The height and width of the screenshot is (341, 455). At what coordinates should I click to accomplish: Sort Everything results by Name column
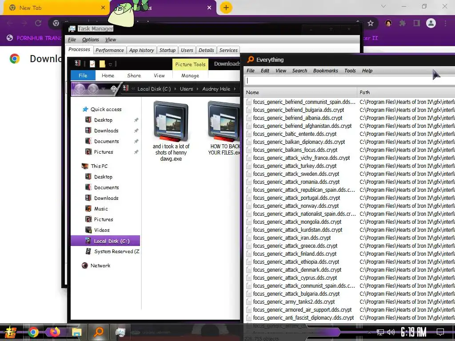pyautogui.click(x=300, y=92)
